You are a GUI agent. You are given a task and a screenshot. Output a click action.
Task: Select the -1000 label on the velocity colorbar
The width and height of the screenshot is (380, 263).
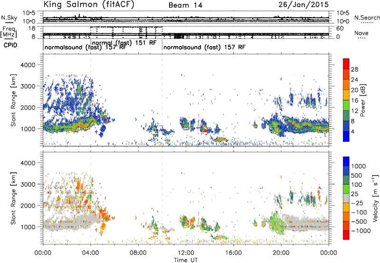361,231
